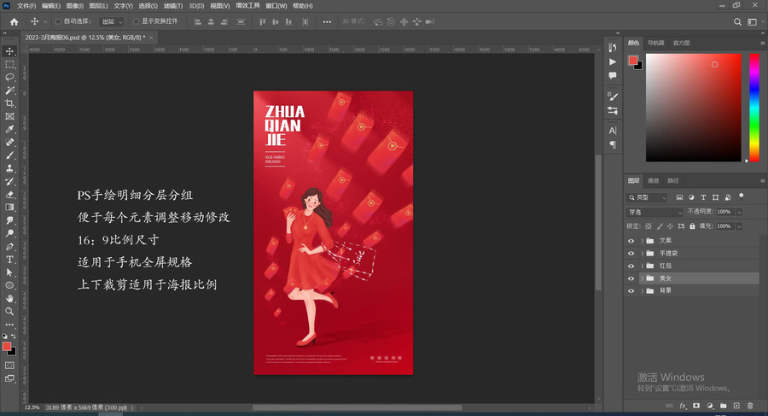Open the 滤镜(T) menu

[x=173, y=6]
